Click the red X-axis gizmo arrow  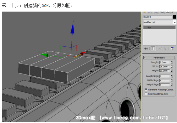click(83, 54)
